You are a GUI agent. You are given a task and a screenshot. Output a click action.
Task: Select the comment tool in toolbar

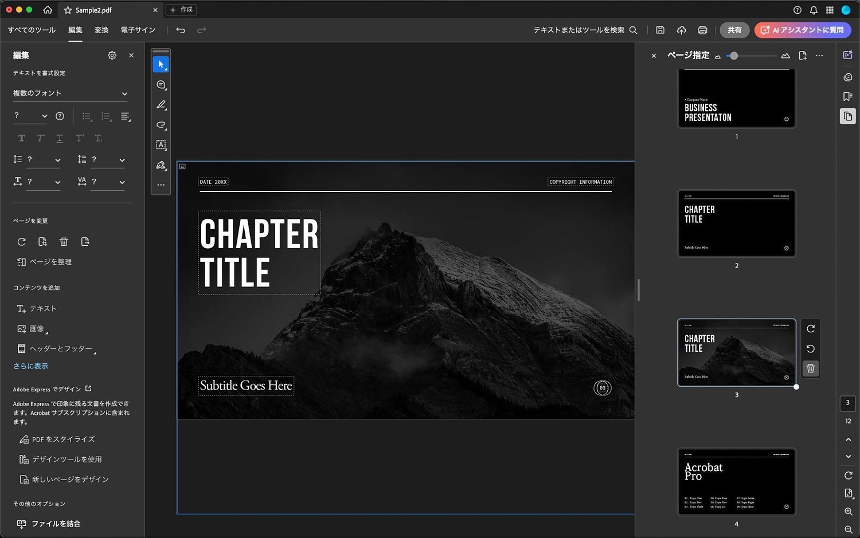161,85
